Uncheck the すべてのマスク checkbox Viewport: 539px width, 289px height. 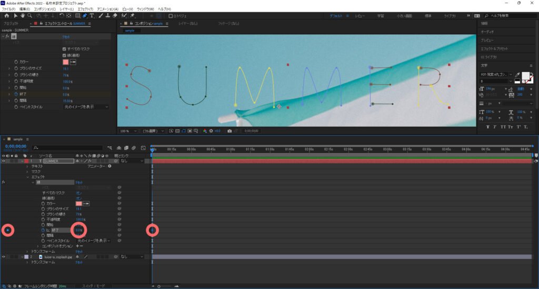pos(64,48)
